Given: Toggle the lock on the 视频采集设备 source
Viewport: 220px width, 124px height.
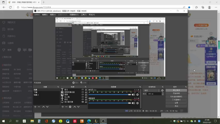Looking at the screenshot, I should pyautogui.click(x=86, y=92).
